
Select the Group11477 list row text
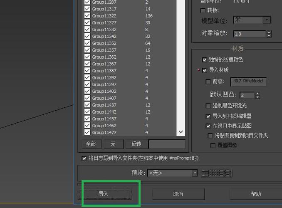(x=104, y=133)
